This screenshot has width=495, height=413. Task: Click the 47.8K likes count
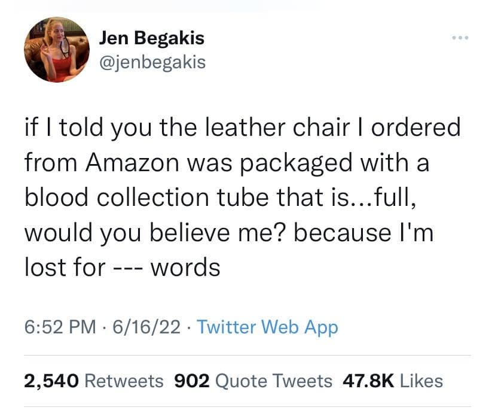click(x=368, y=381)
